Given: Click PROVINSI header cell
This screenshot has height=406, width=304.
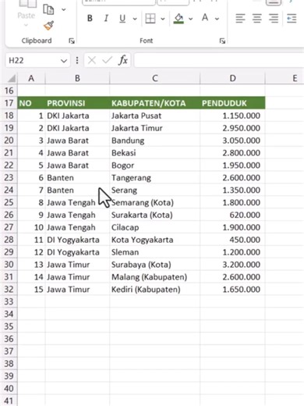Looking at the screenshot, I should [77, 103].
